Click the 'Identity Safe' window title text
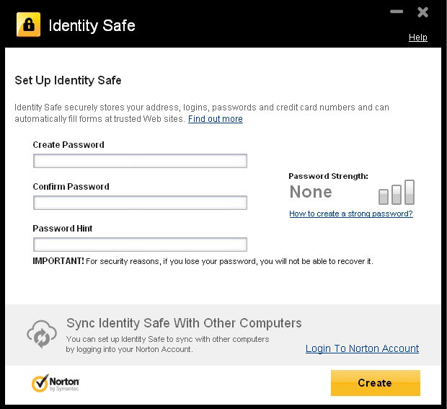The width and height of the screenshot is (447, 409). pyautogui.click(x=92, y=26)
